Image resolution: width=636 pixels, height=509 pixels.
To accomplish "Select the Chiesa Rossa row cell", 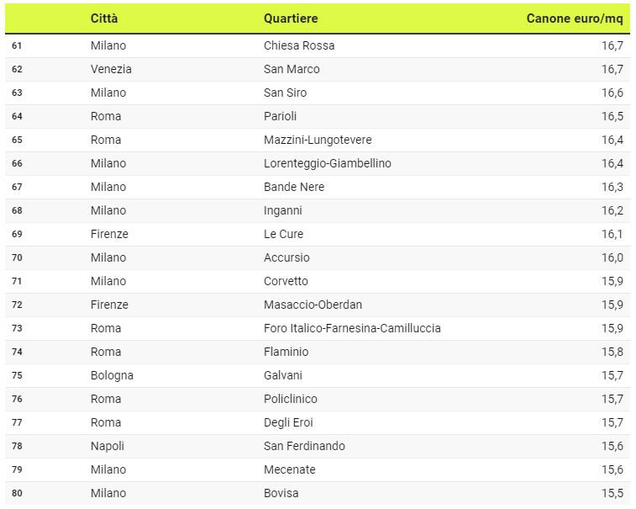I will pos(299,45).
